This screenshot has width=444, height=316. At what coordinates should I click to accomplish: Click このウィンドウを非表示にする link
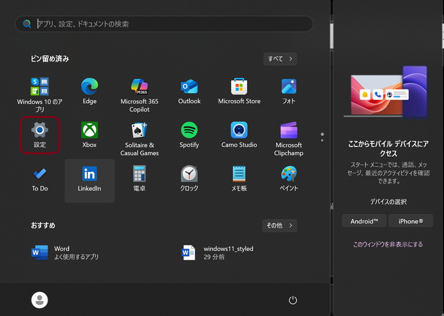pos(388,244)
